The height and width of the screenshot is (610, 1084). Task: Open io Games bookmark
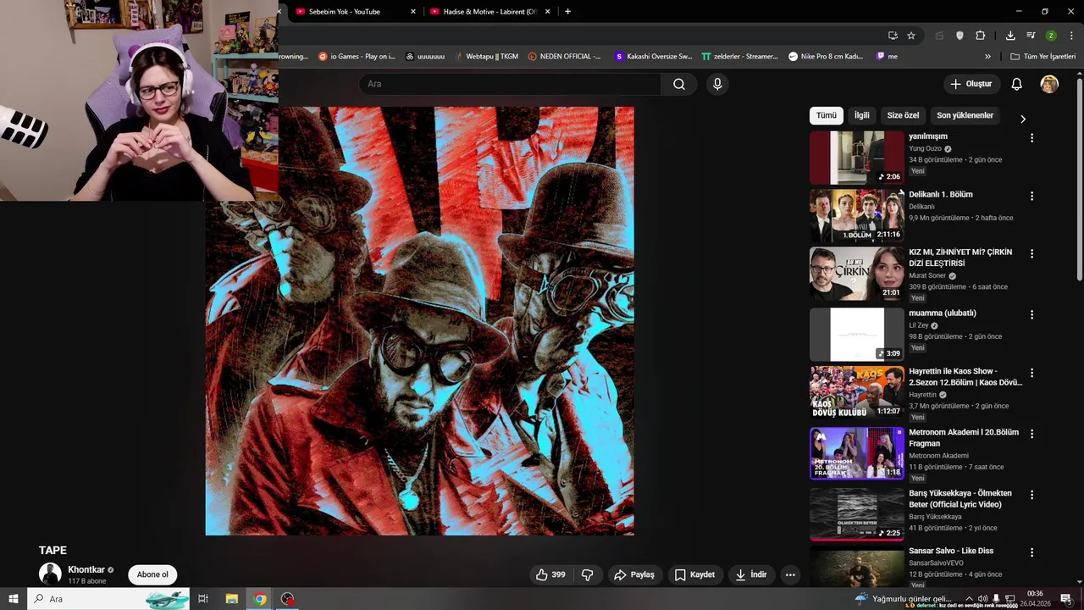(357, 57)
